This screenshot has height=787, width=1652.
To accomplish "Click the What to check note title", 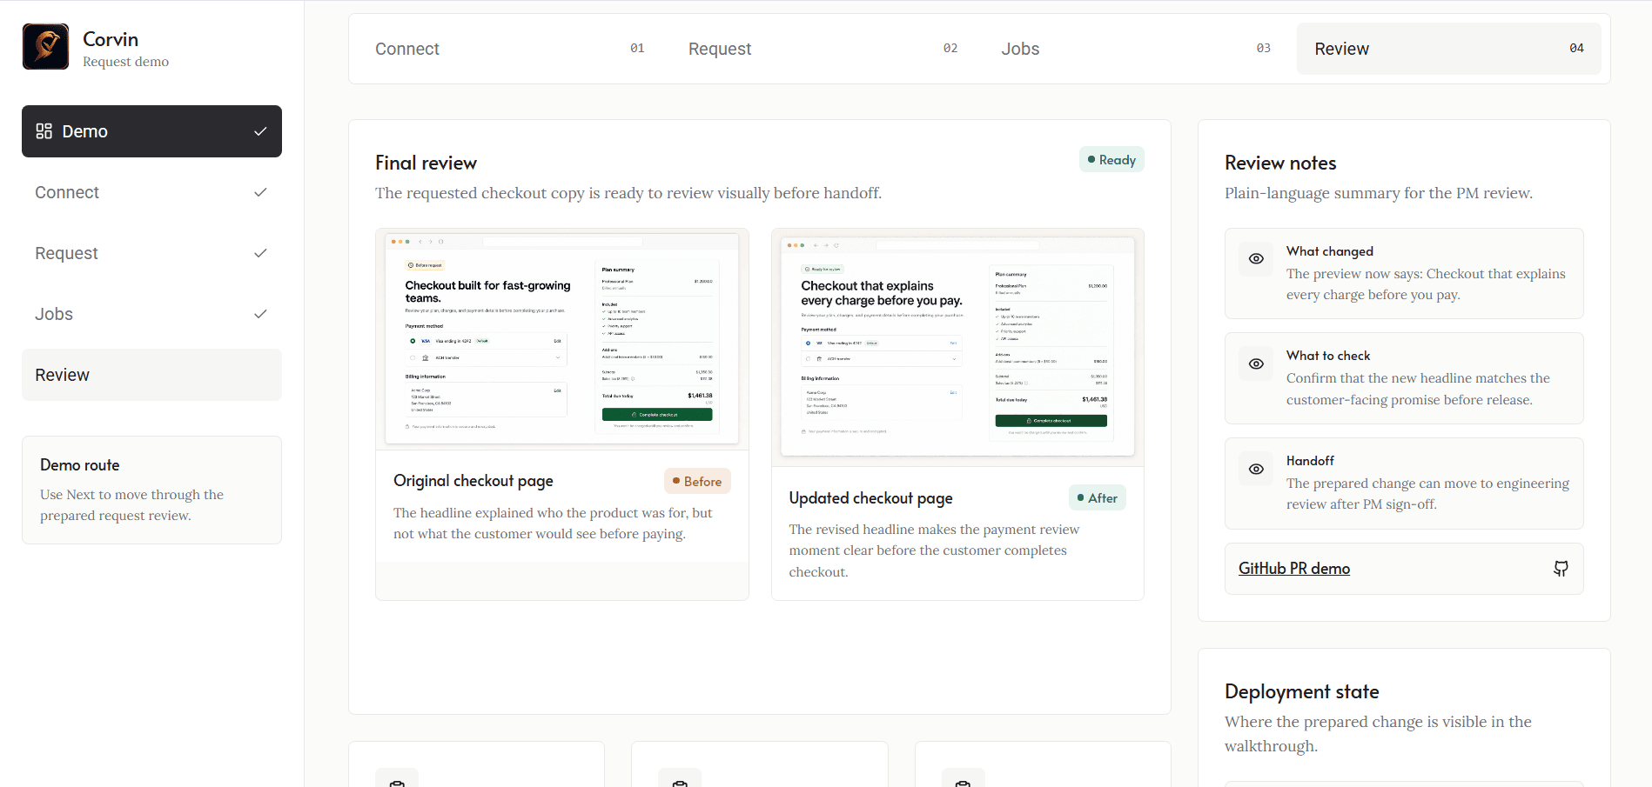I will (1328, 356).
